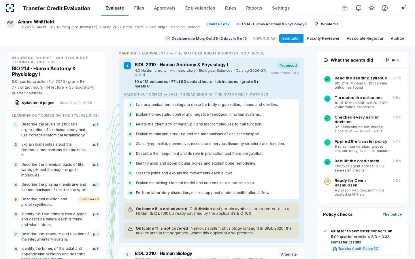
Task: Open 'The policy' link
Action: [x=392, y=214]
